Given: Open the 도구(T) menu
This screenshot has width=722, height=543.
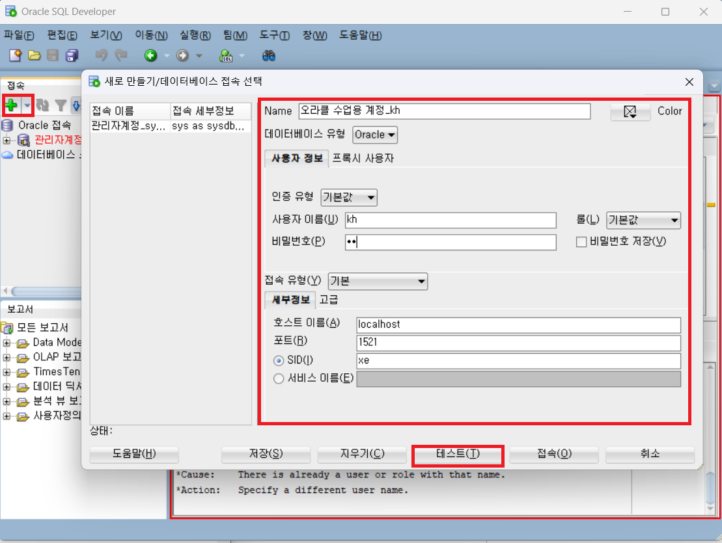Looking at the screenshot, I should click(x=275, y=35).
